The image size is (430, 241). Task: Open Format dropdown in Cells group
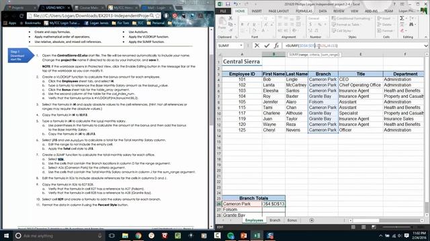tap(385, 30)
